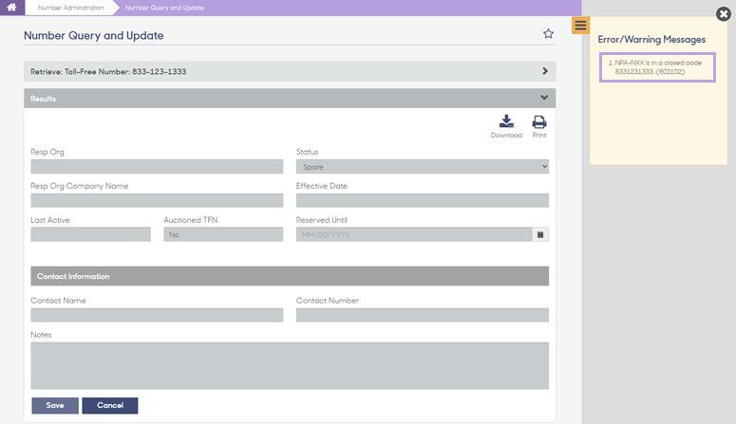This screenshot has height=424, width=736.
Task: Select the NPA-NXX closed code error message
Action: tap(657, 67)
